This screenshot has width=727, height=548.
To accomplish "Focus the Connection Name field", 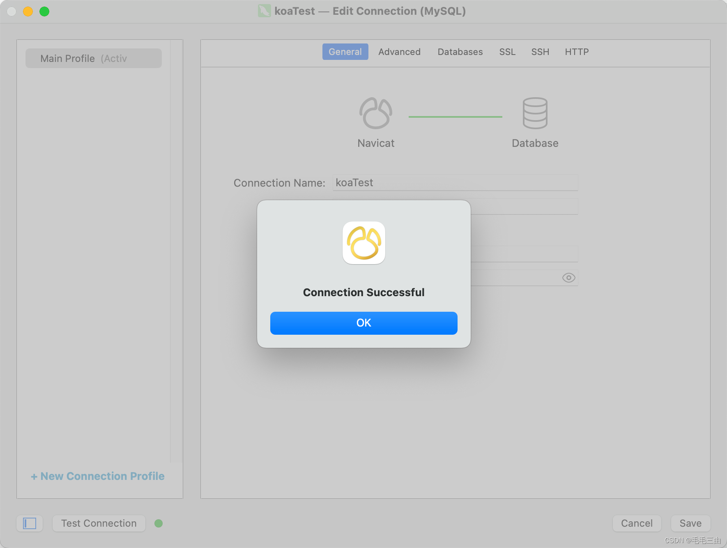I will 455,183.
